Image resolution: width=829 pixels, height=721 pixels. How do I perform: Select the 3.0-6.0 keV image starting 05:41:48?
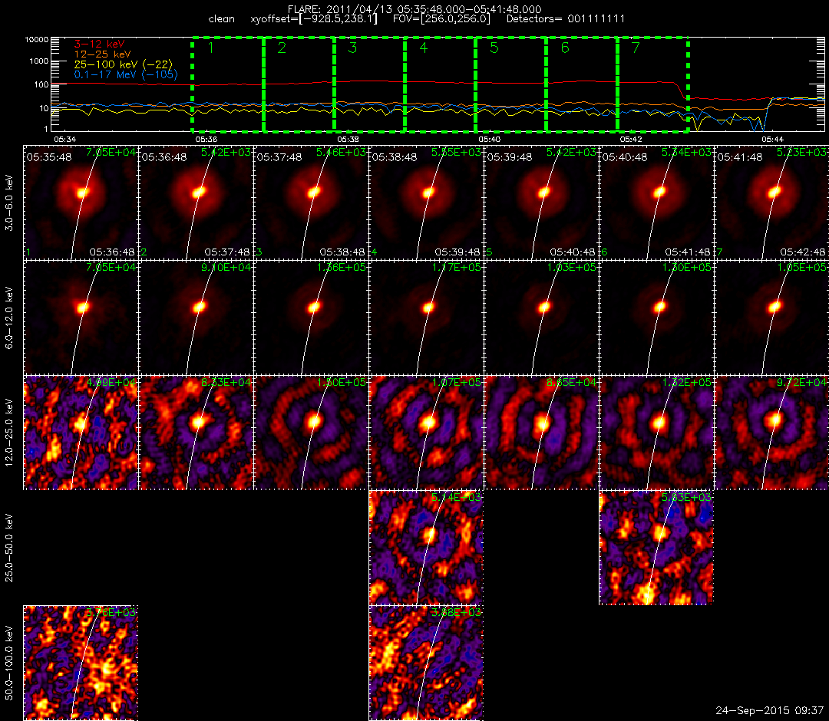click(771, 202)
